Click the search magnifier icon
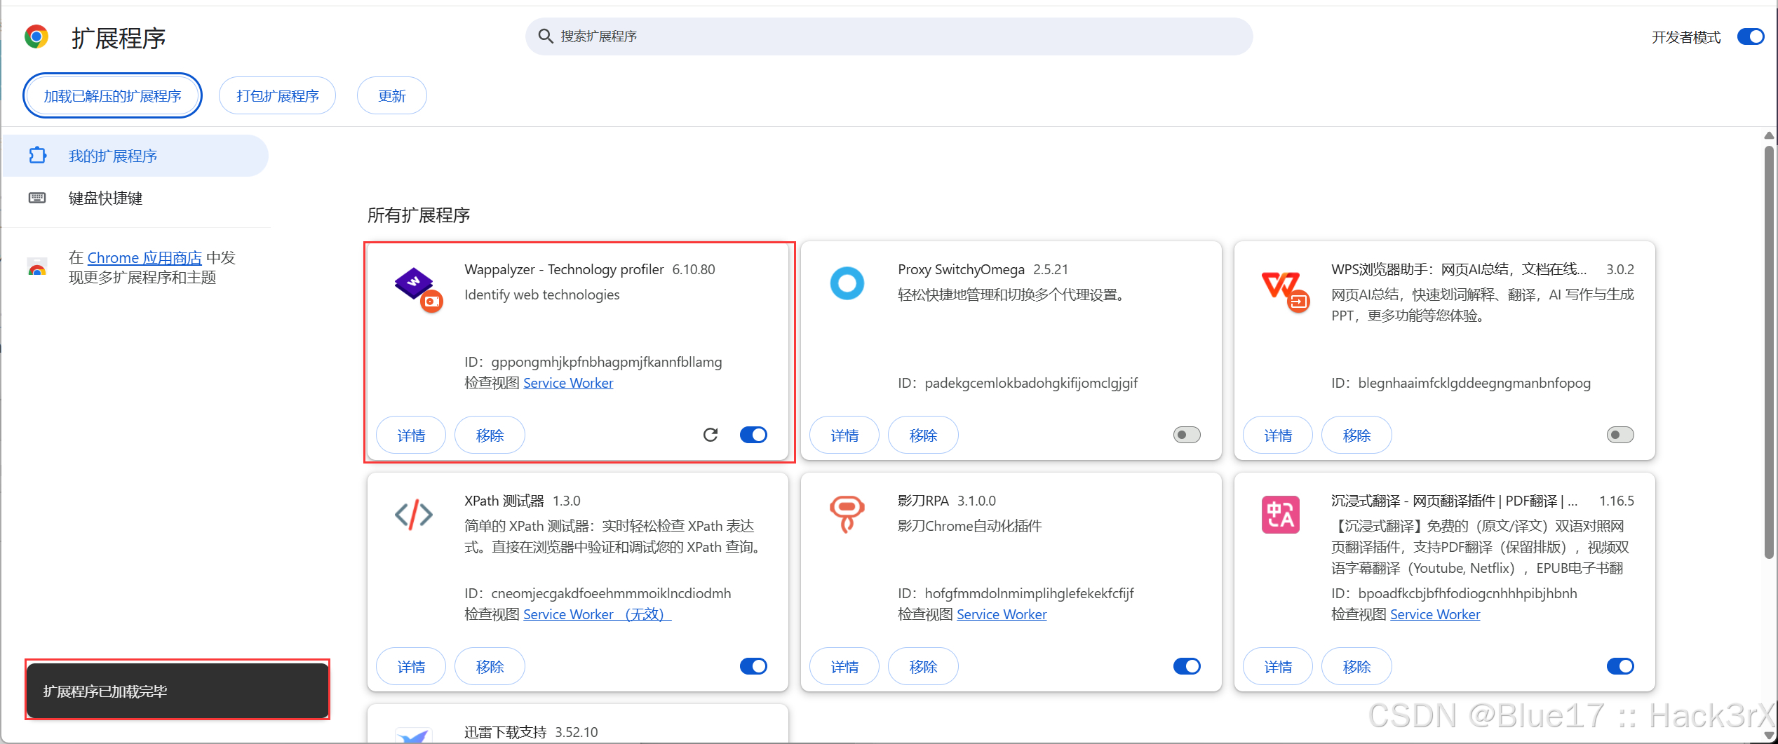Screen dimensions: 1778x744 (x=546, y=36)
